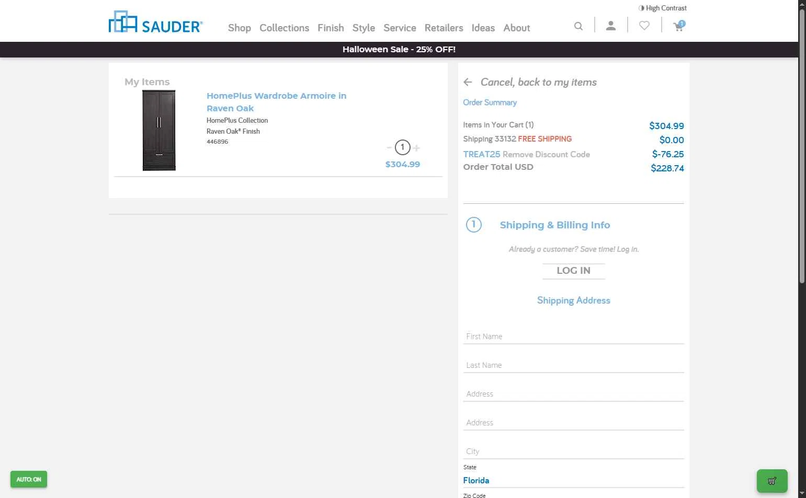806x498 pixels.
Task: Open the Ideas menu
Action: pyautogui.click(x=483, y=28)
